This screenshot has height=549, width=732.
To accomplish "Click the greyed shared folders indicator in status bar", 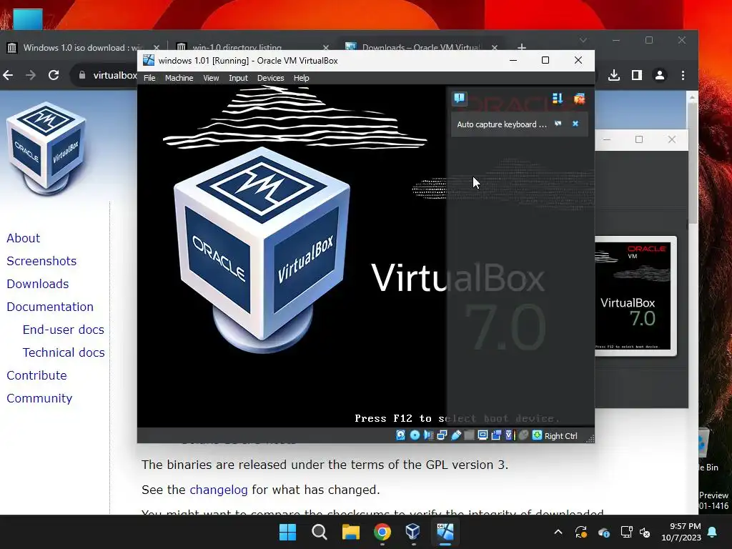I will tap(469, 435).
